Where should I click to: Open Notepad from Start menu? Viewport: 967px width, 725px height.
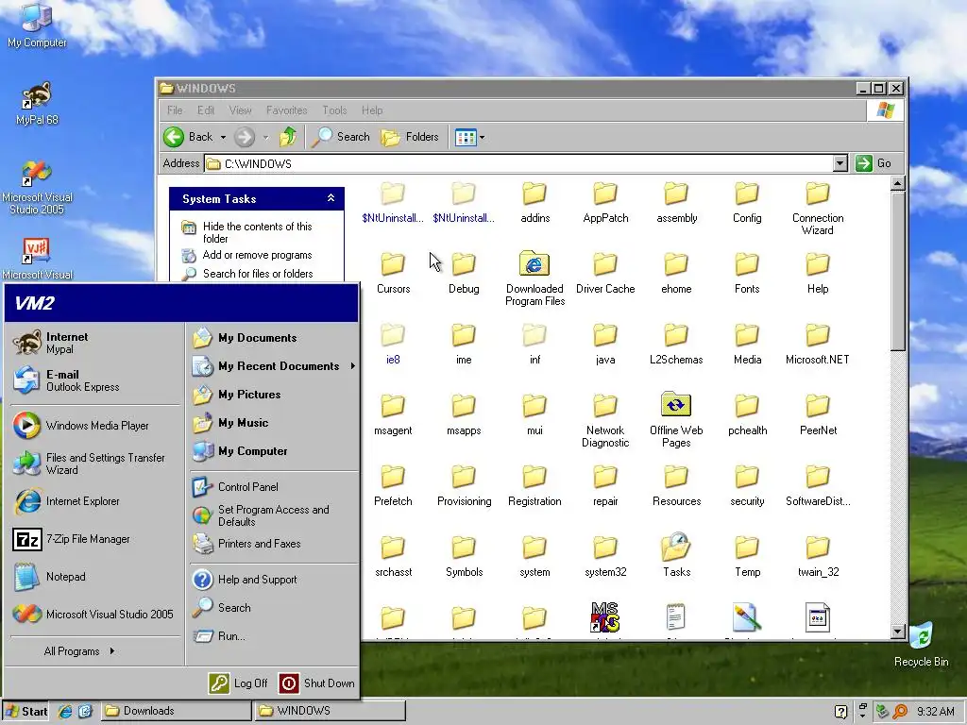(95, 577)
